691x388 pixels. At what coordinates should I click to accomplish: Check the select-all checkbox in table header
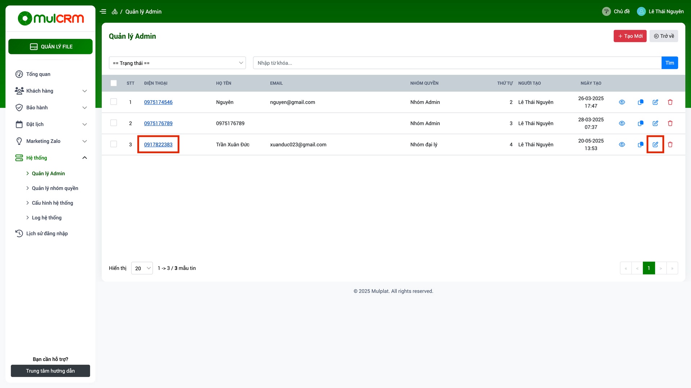[x=114, y=83]
